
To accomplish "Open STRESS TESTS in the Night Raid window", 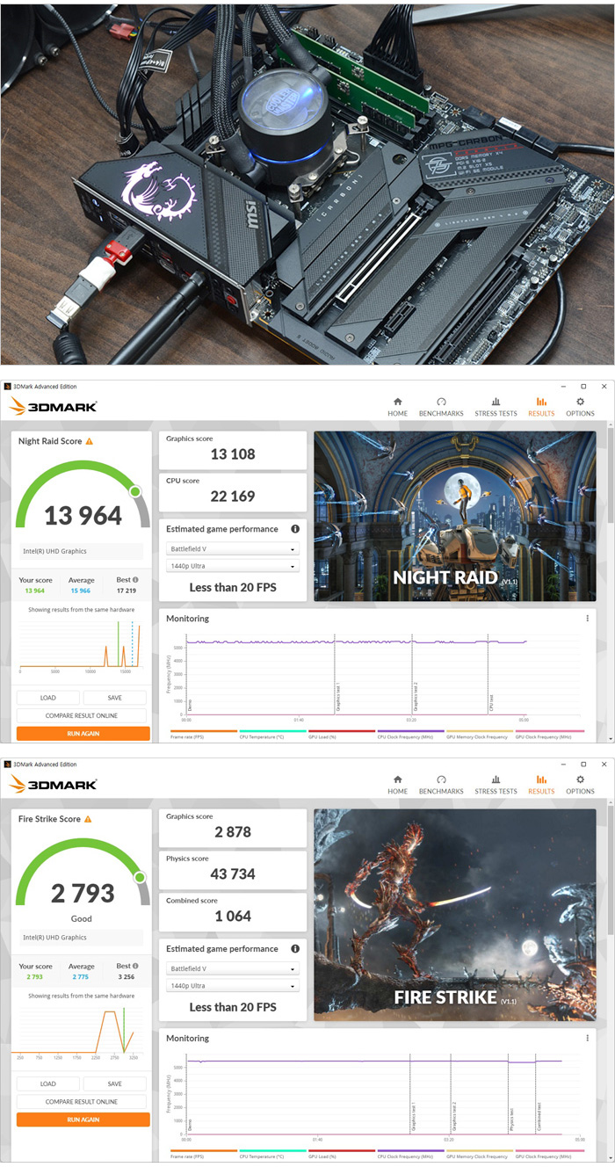I will point(496,406).
